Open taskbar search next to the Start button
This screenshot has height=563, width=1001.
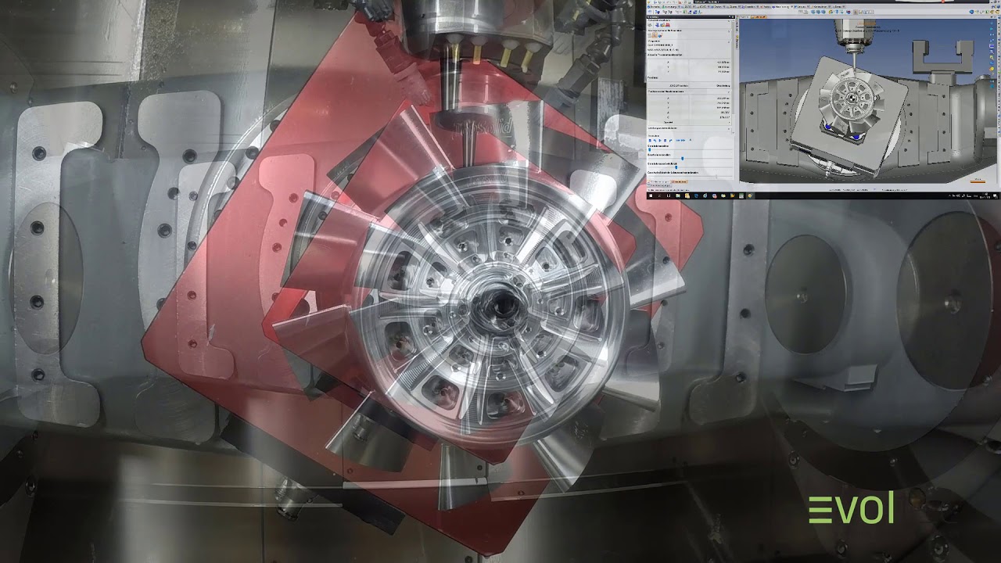point(659,195)
